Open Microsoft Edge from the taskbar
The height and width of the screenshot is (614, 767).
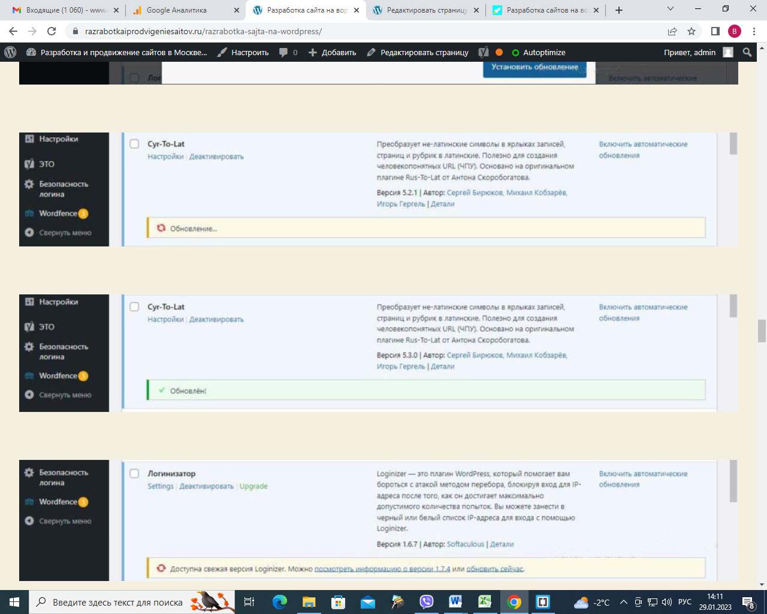point(280,602)
